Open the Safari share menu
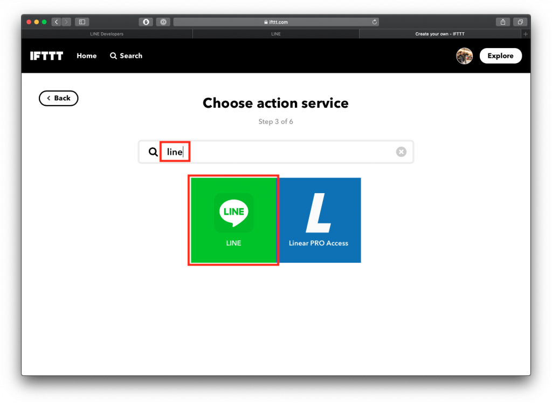552x404 pixels. [503, 22]
